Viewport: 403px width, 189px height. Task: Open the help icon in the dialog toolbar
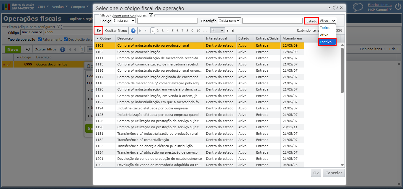pyautogui.click(x=133, y=31)
